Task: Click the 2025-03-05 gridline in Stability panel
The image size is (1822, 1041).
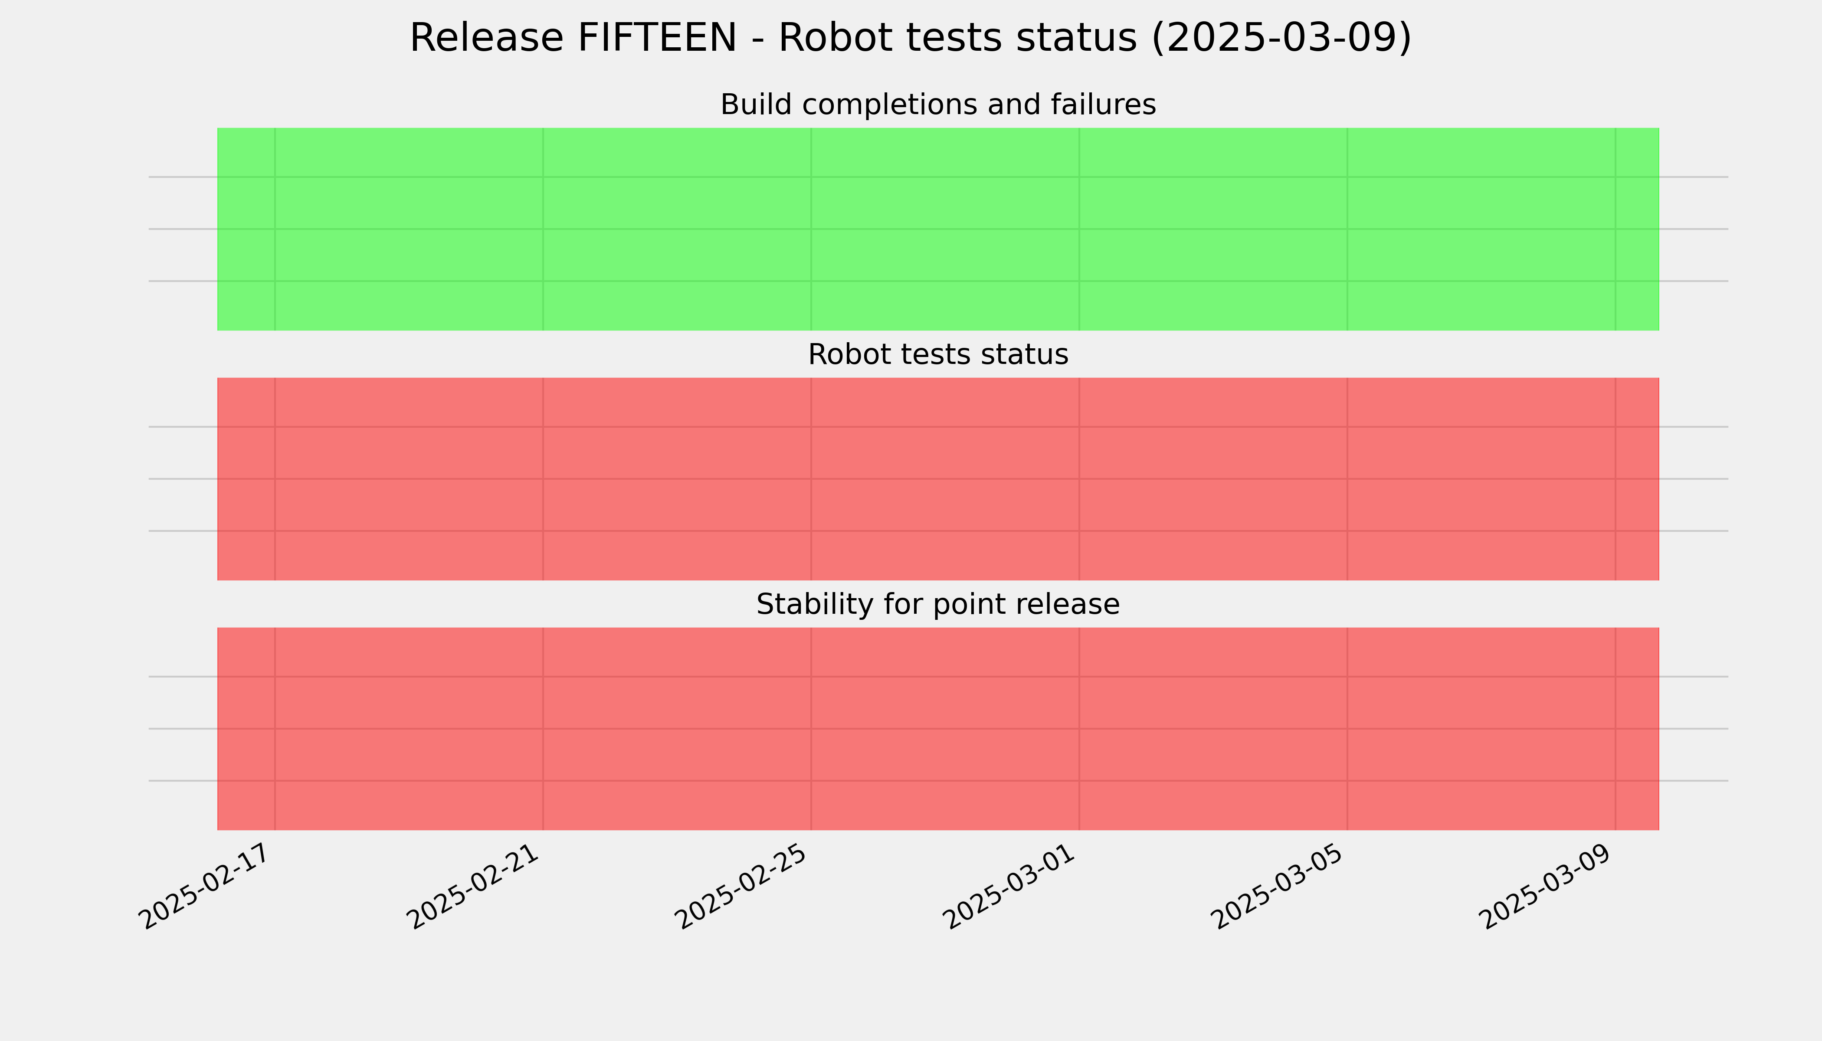Action: (x=1347, y=729)
